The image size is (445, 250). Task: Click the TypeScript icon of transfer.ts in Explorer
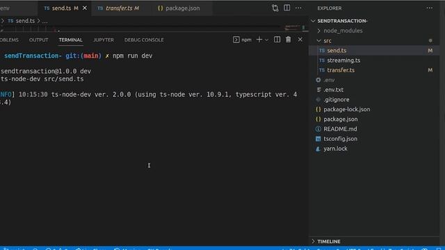pyautogui.click(x=321, y=70)
